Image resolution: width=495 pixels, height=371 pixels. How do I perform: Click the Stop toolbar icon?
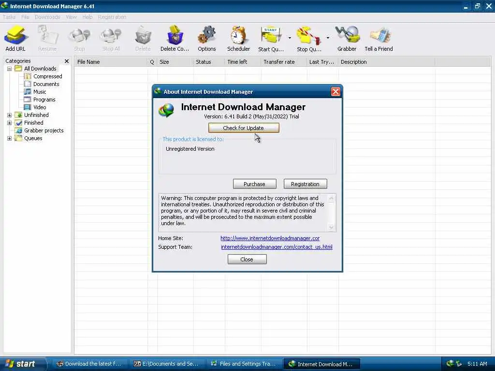tap(79, 35)
